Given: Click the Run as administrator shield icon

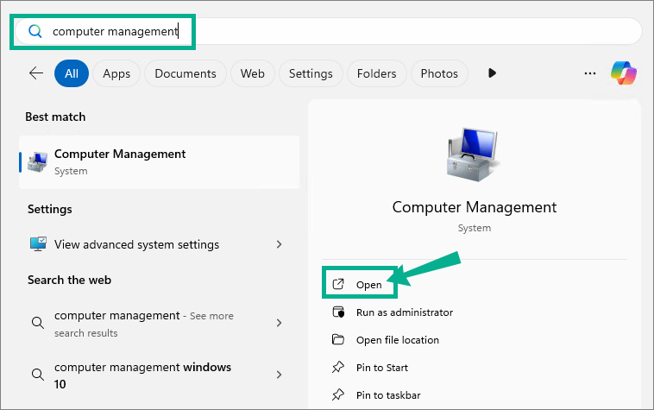Looking at the screenshot, I should click(x=338, y=312).
